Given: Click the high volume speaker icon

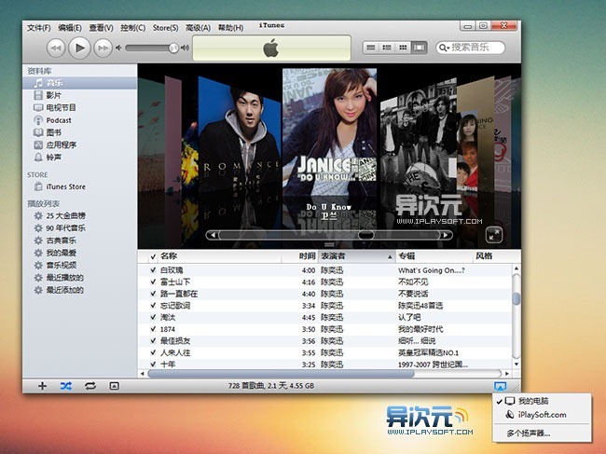Looking at the screenshot, I should click(x=186, y=48).
